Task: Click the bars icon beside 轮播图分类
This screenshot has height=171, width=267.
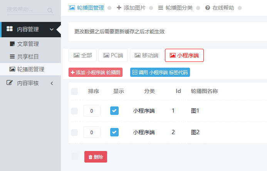Action: (x=160, y=8)
